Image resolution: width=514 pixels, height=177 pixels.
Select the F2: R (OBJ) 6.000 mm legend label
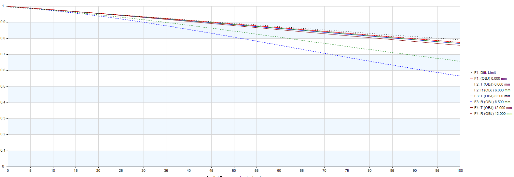click(492, 90)
